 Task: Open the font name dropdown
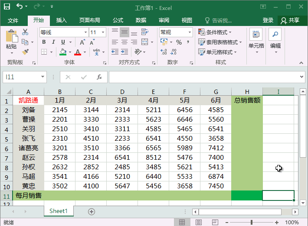(x=85, y=32)
